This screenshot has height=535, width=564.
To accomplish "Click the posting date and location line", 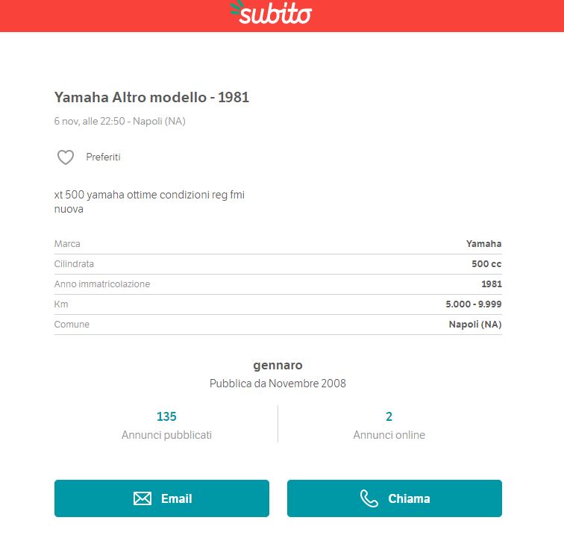I will pyautogui.click(x=119, y=121).
